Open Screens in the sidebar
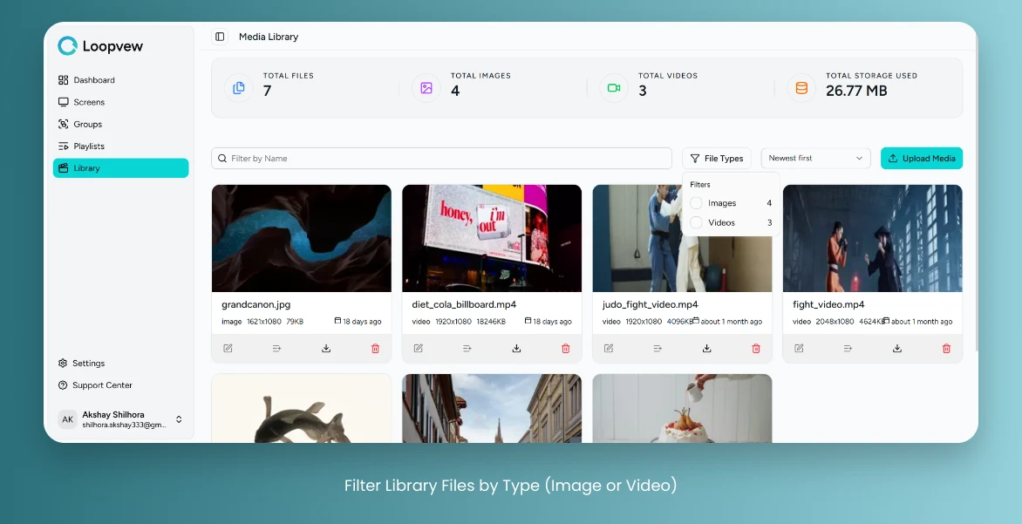This screenshot has width=1022, height=524. [x=120, y=102]
